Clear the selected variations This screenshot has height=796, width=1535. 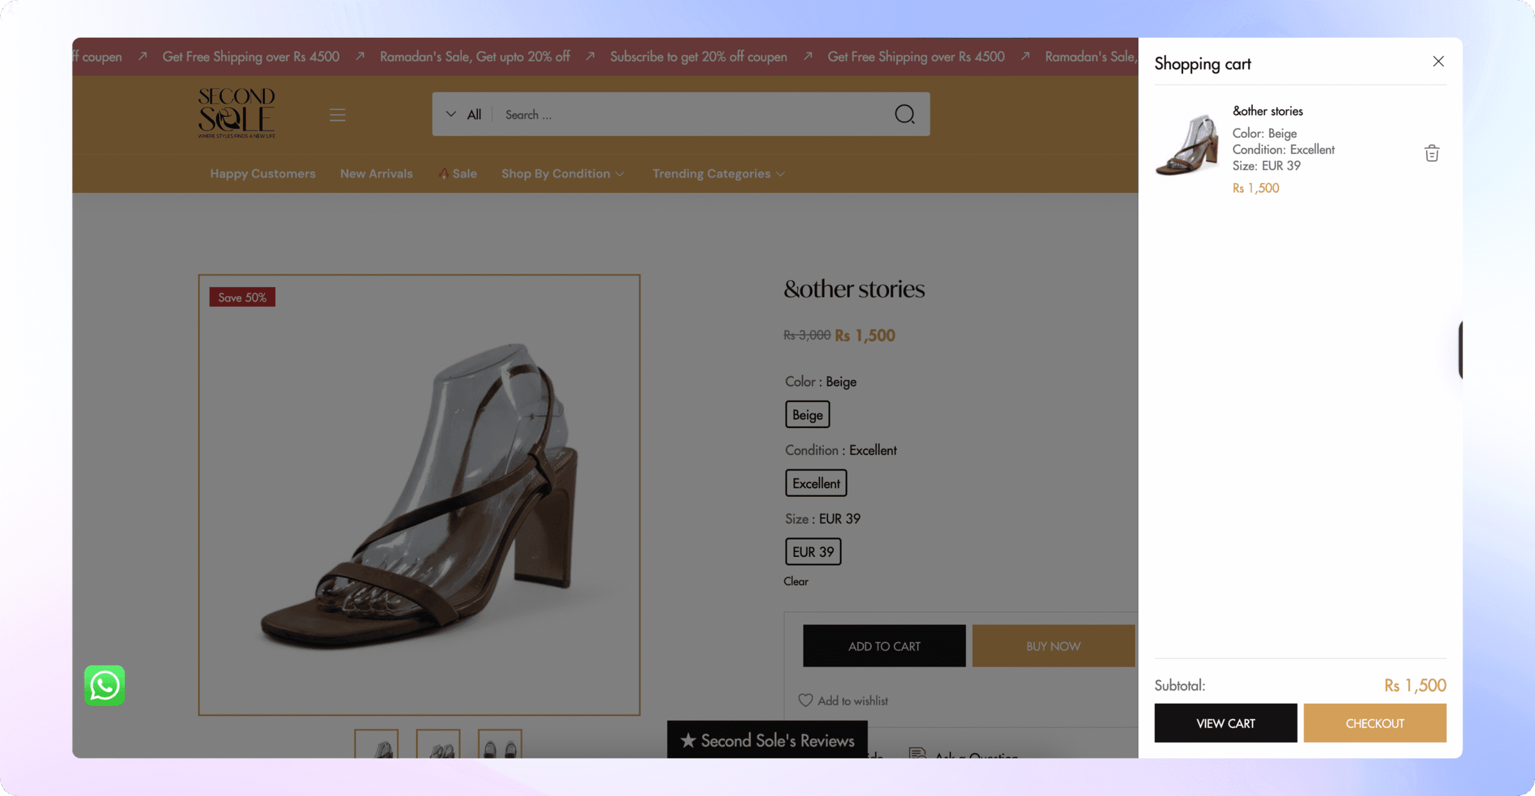[796, 581]
